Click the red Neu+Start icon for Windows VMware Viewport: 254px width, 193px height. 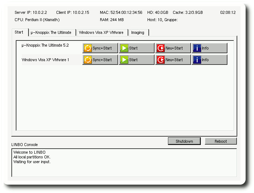(x=161, y=60)
